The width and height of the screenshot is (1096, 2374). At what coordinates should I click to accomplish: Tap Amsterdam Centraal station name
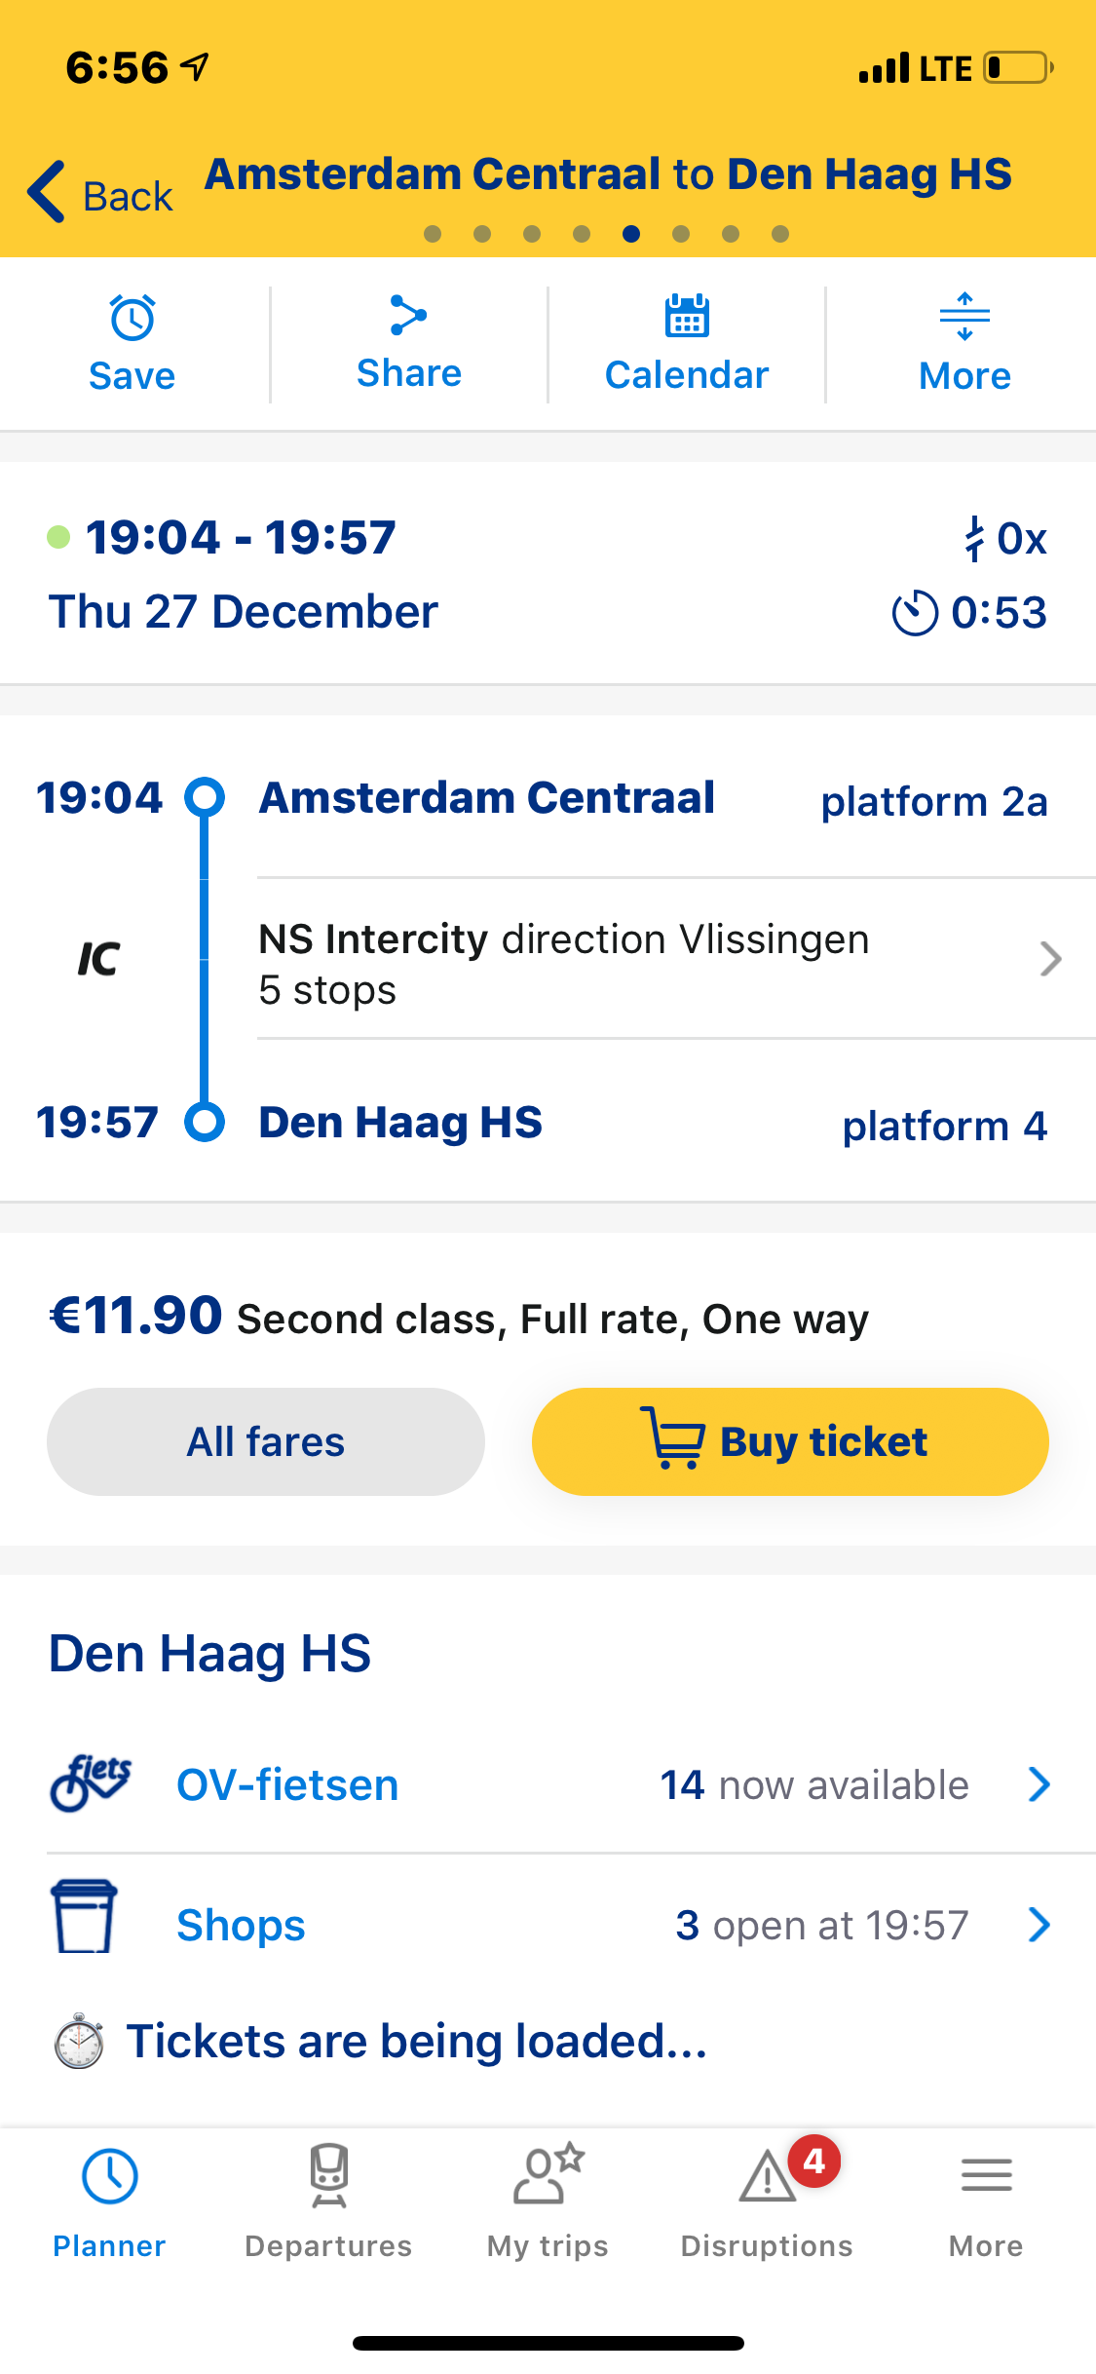[x=487, y=798]
